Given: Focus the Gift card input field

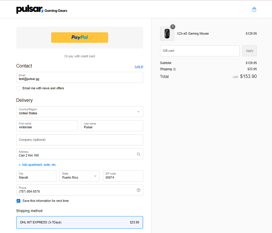Looking at the screenshot, I should 200,51.
